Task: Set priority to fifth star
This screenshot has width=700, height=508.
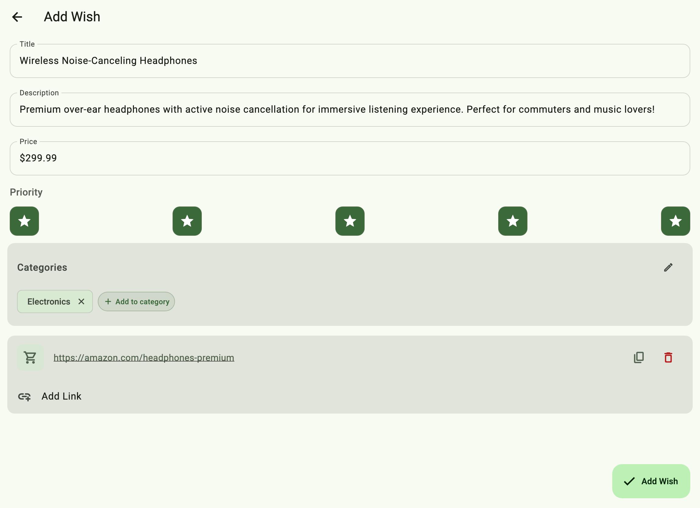Action: click(x=675, y=221)
